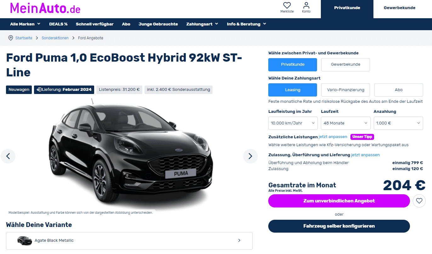Click the einmalig 120 € fee

pyautogui.click(x=408, y=169)
